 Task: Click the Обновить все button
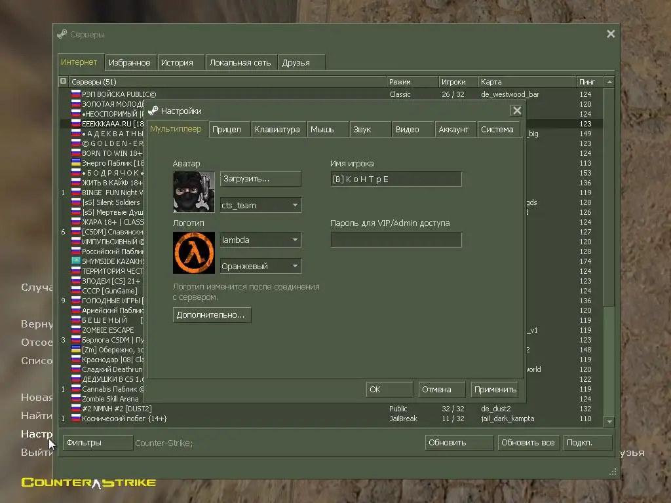point(529,443)
